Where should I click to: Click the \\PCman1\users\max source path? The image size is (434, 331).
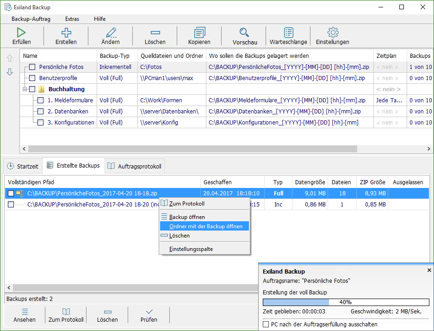click(167, 78)
